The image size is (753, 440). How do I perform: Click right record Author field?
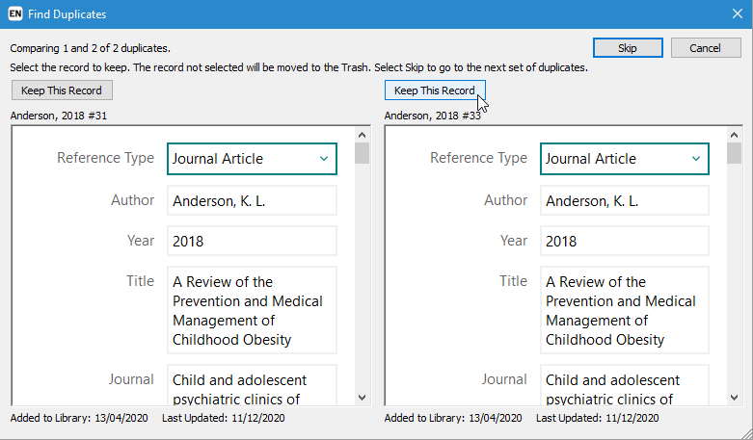pos(625,201)
